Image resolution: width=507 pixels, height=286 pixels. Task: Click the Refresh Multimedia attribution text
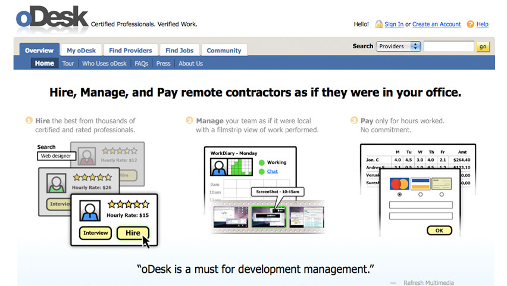(x=428, y=283)
